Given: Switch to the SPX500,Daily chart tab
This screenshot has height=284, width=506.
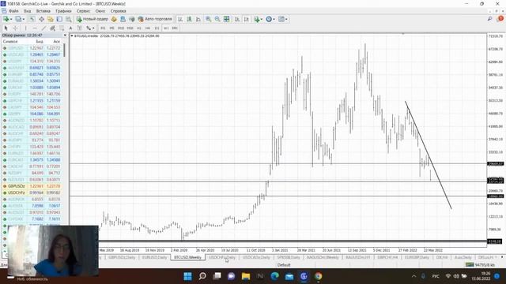Looking at the screenshot, I should click(289, 257).
